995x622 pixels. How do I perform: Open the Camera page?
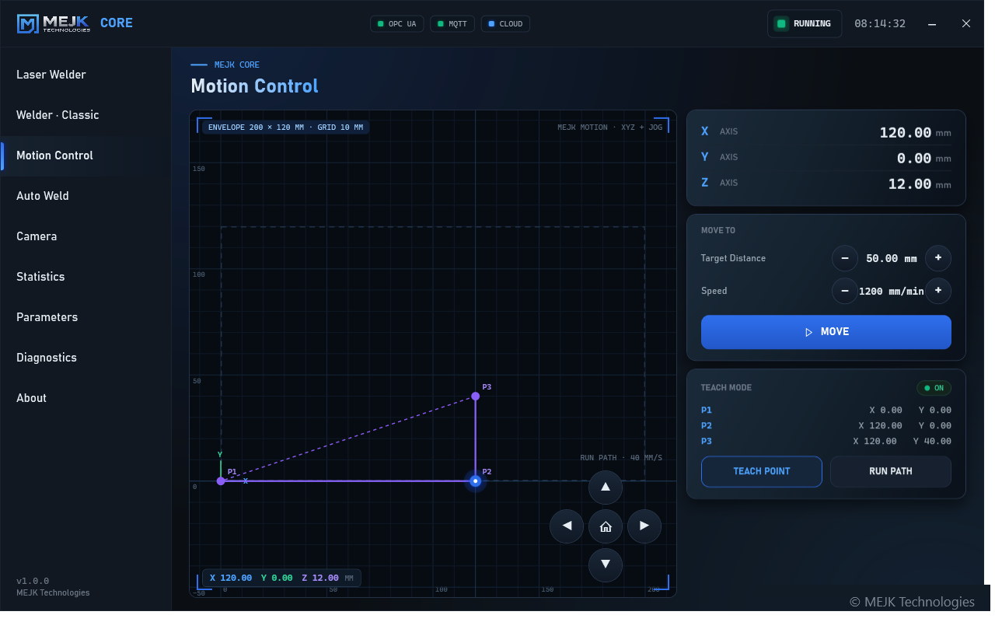pos(86,236)
